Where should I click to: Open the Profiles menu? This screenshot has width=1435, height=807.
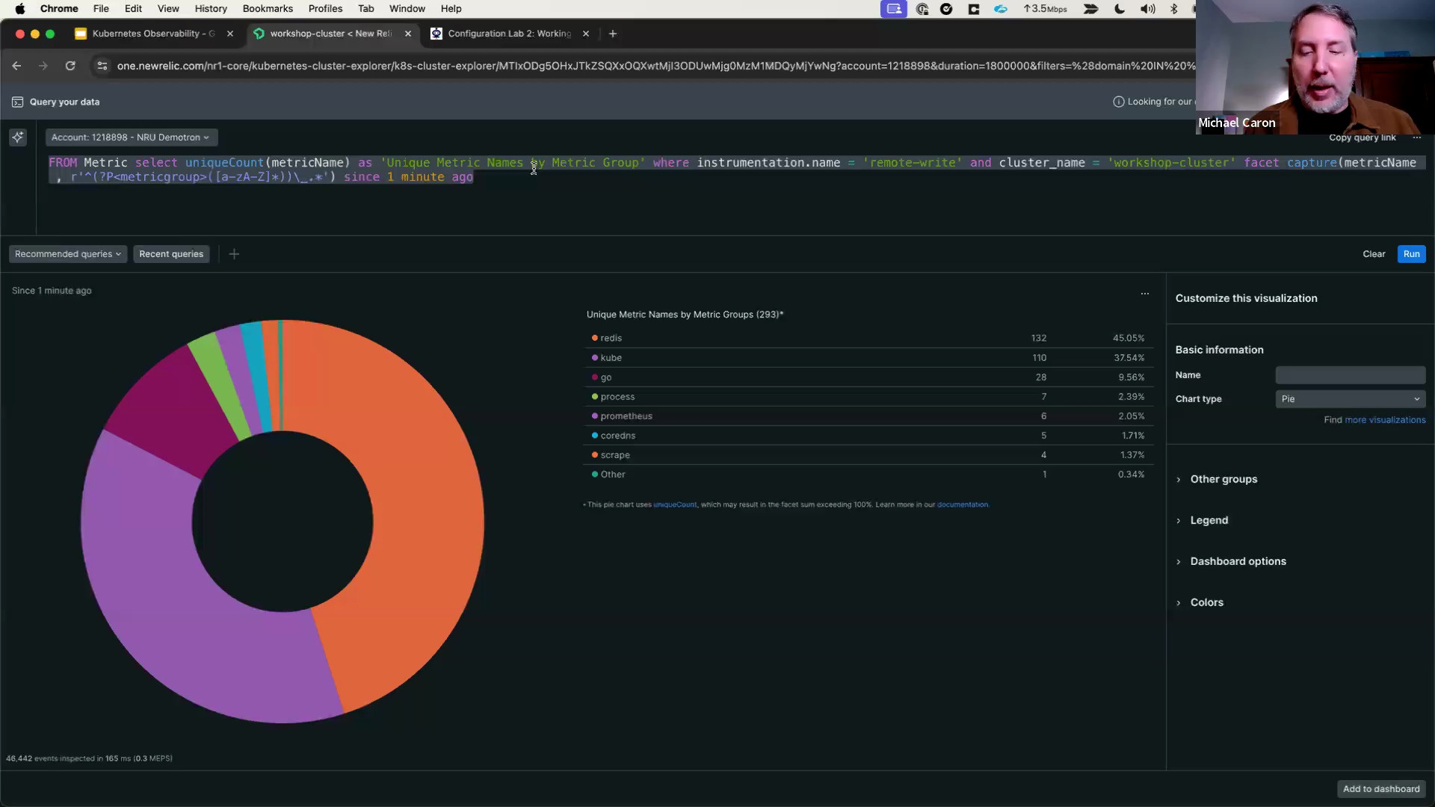point(325,9)
